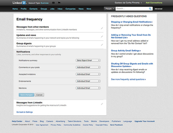Image resolution: width=173 pixels, height=133 pixels.
Task: Select the Updates and news heading
Action: coord(26,35)
